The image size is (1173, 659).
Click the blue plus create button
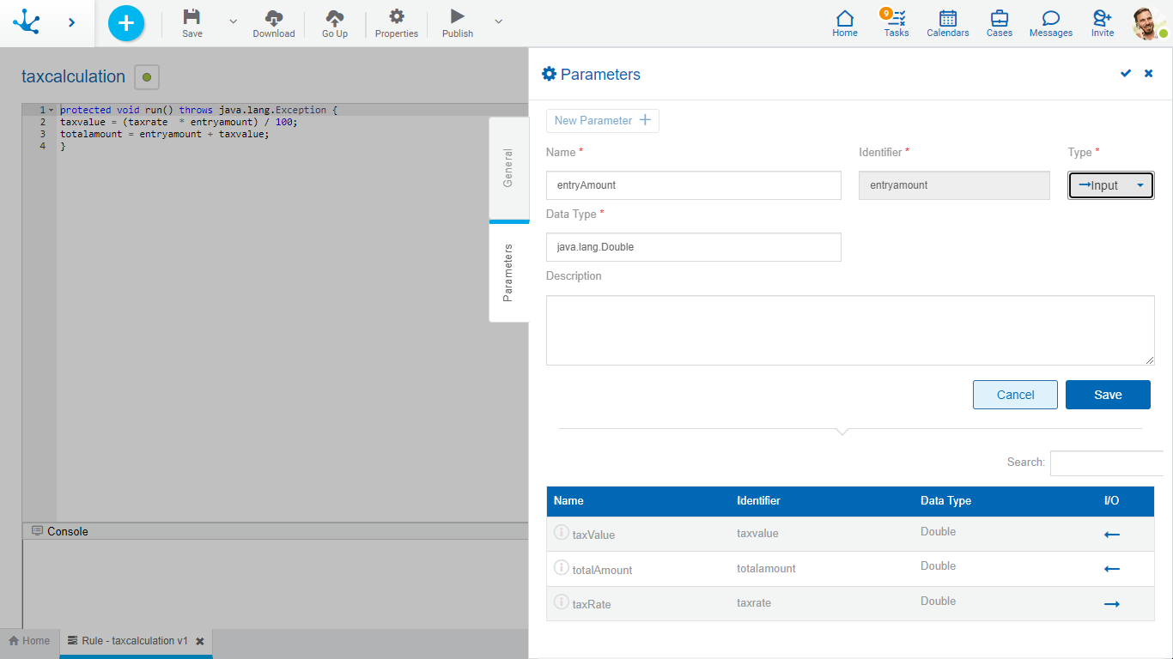[x=126, y=23]
